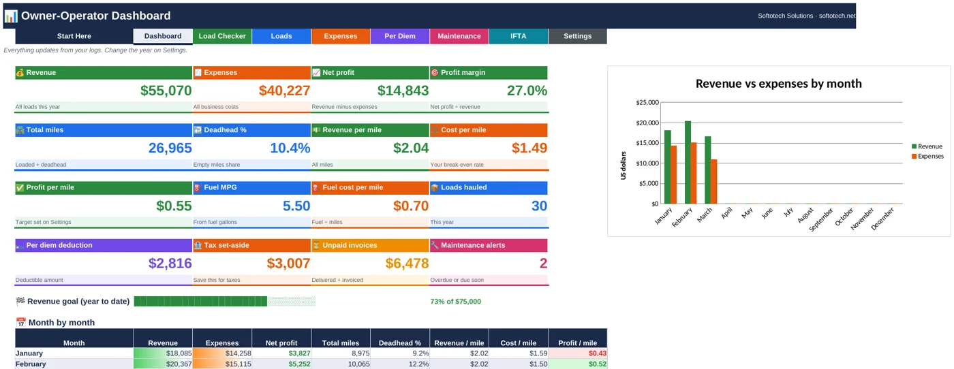
Task: Select the $1.49 cost per mile value
Action: tap(529, 148)
